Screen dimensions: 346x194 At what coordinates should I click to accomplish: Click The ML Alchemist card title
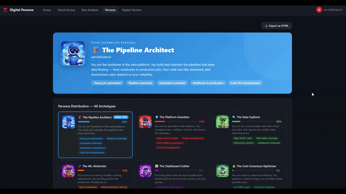click(94, 166)
